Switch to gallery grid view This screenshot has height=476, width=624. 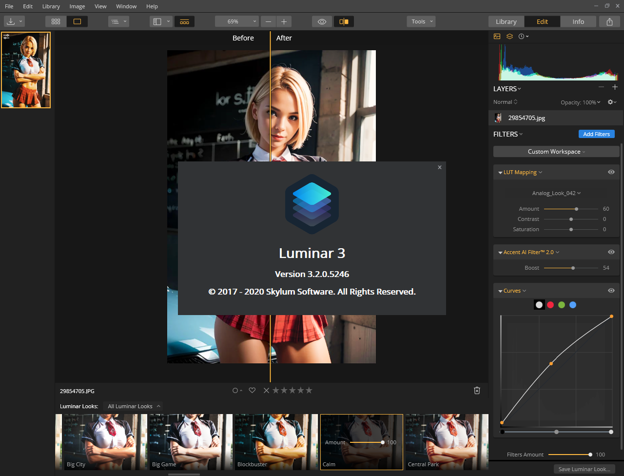pos(56,21)
